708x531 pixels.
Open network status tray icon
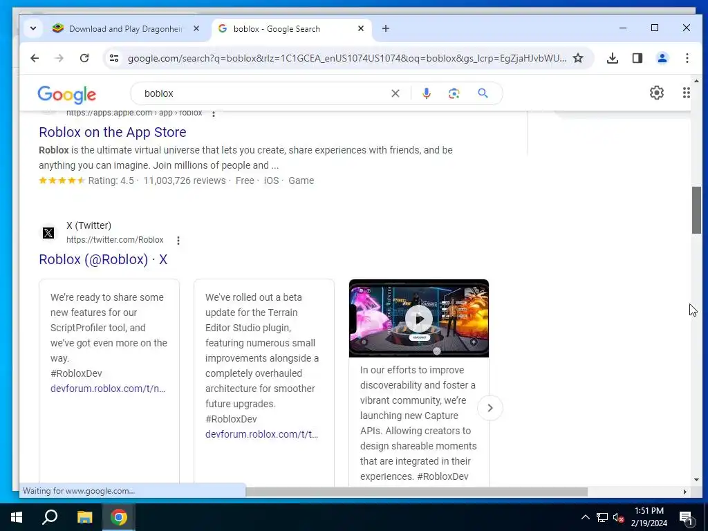602,517
